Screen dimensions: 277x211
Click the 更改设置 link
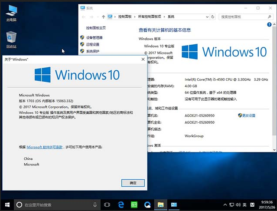(x=249, y=115)
